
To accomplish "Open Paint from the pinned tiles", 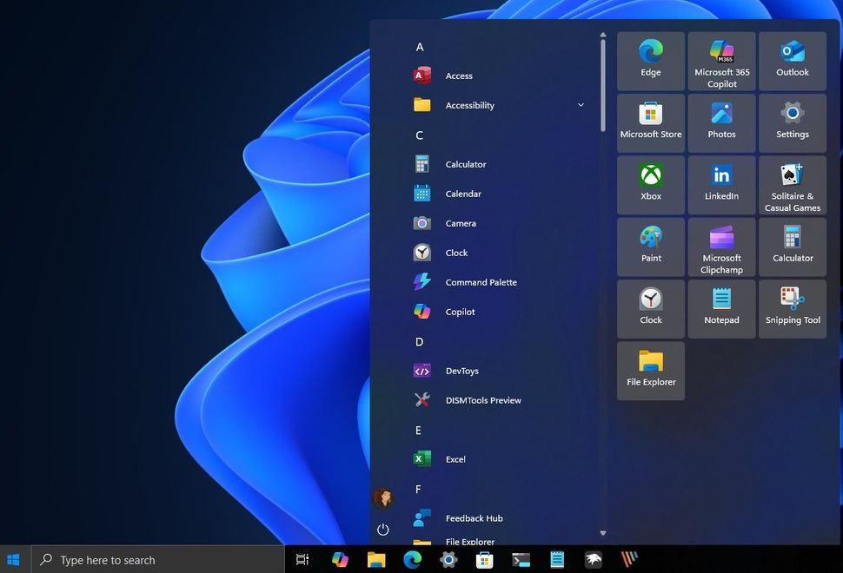I will [x=650, y=246].
